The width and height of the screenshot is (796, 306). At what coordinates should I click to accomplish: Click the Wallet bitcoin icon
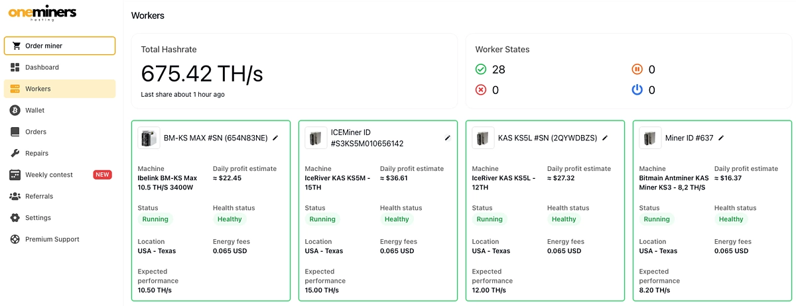[15, 110]
